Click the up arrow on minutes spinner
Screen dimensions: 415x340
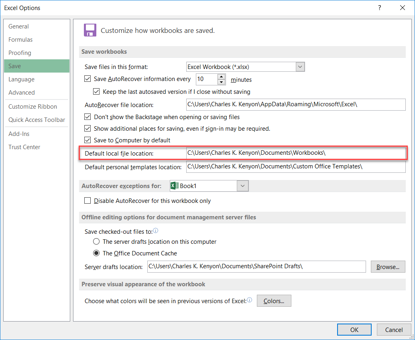221,77
